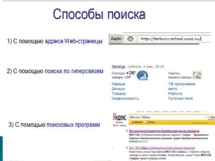Click the 'адреса Web-страницы' blue text
The width and height of the screenshot is (215, 161).
tap(74, 41)
